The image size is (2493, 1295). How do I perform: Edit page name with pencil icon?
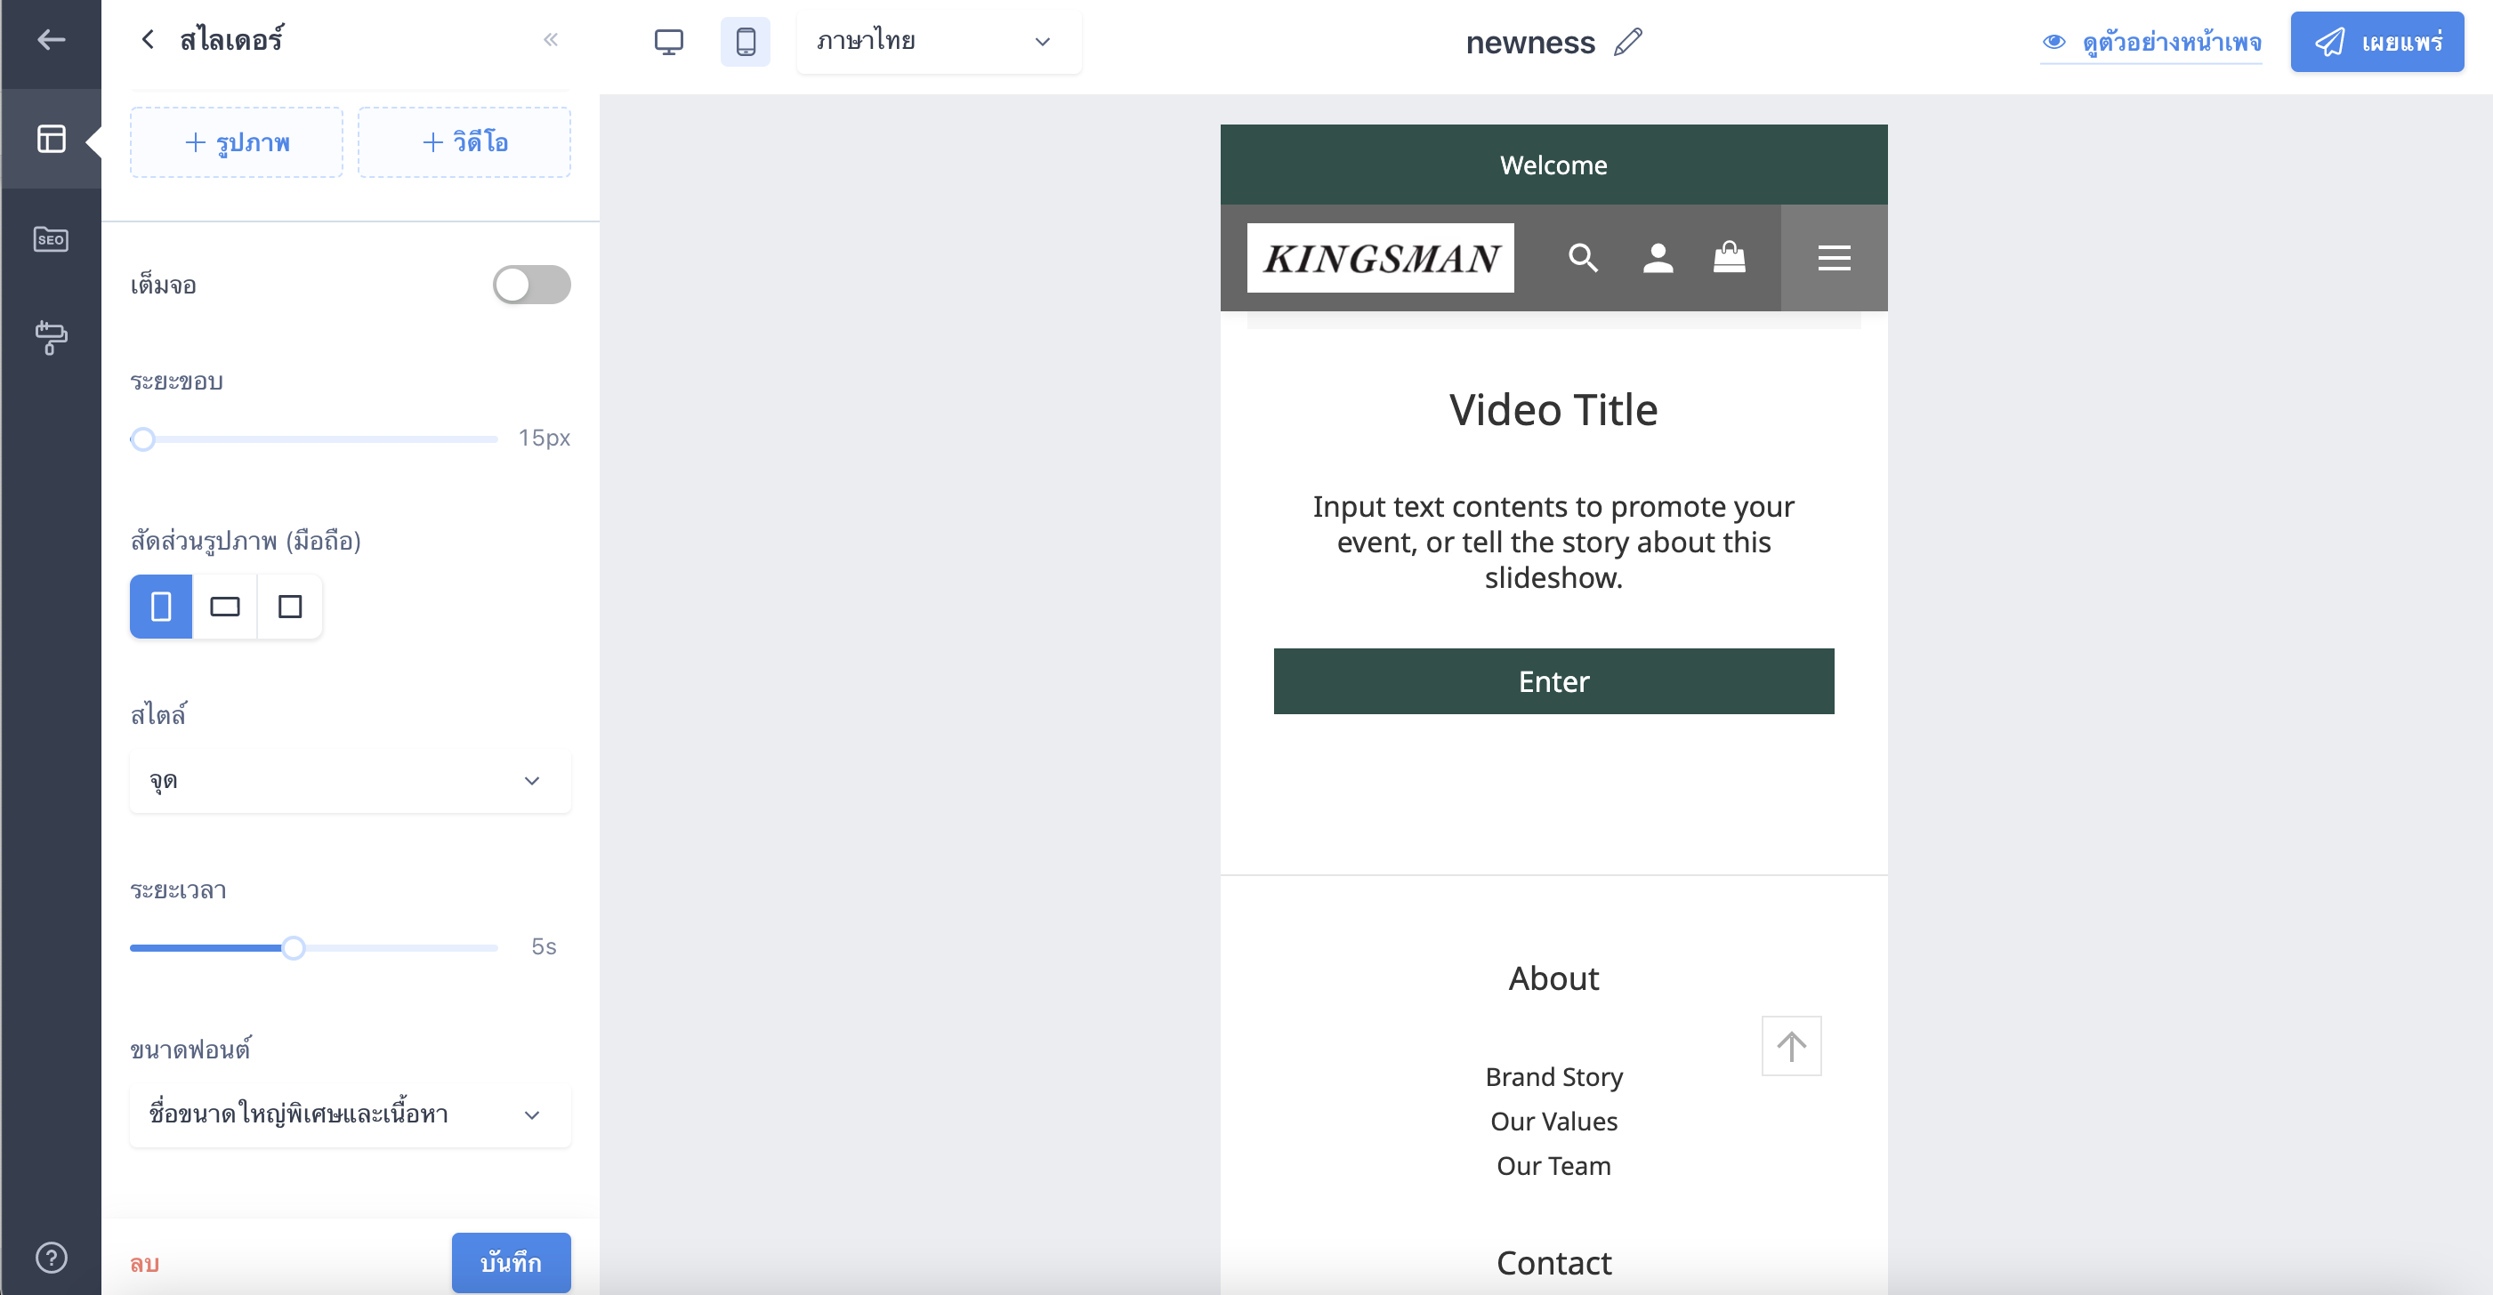(1629, 42)
